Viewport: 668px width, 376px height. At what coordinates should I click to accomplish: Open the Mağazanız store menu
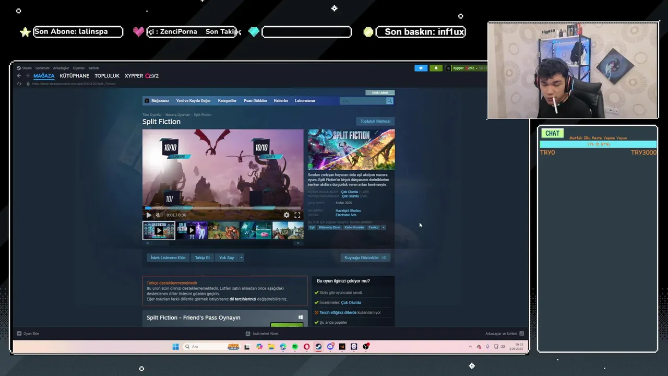pos(160,101)
